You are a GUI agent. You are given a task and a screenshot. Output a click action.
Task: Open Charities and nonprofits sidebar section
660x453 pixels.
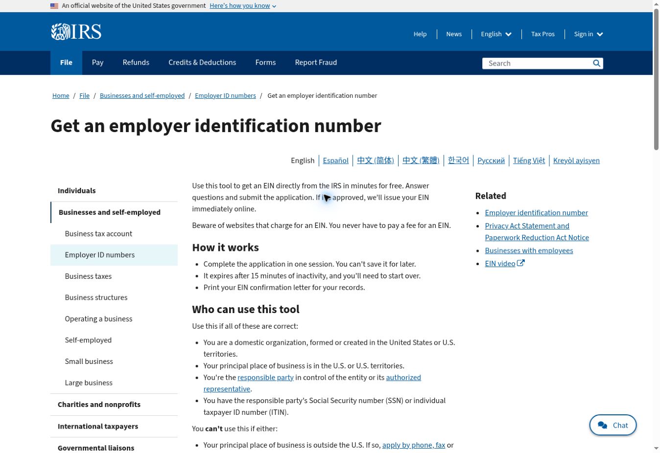tap(114, 405)
